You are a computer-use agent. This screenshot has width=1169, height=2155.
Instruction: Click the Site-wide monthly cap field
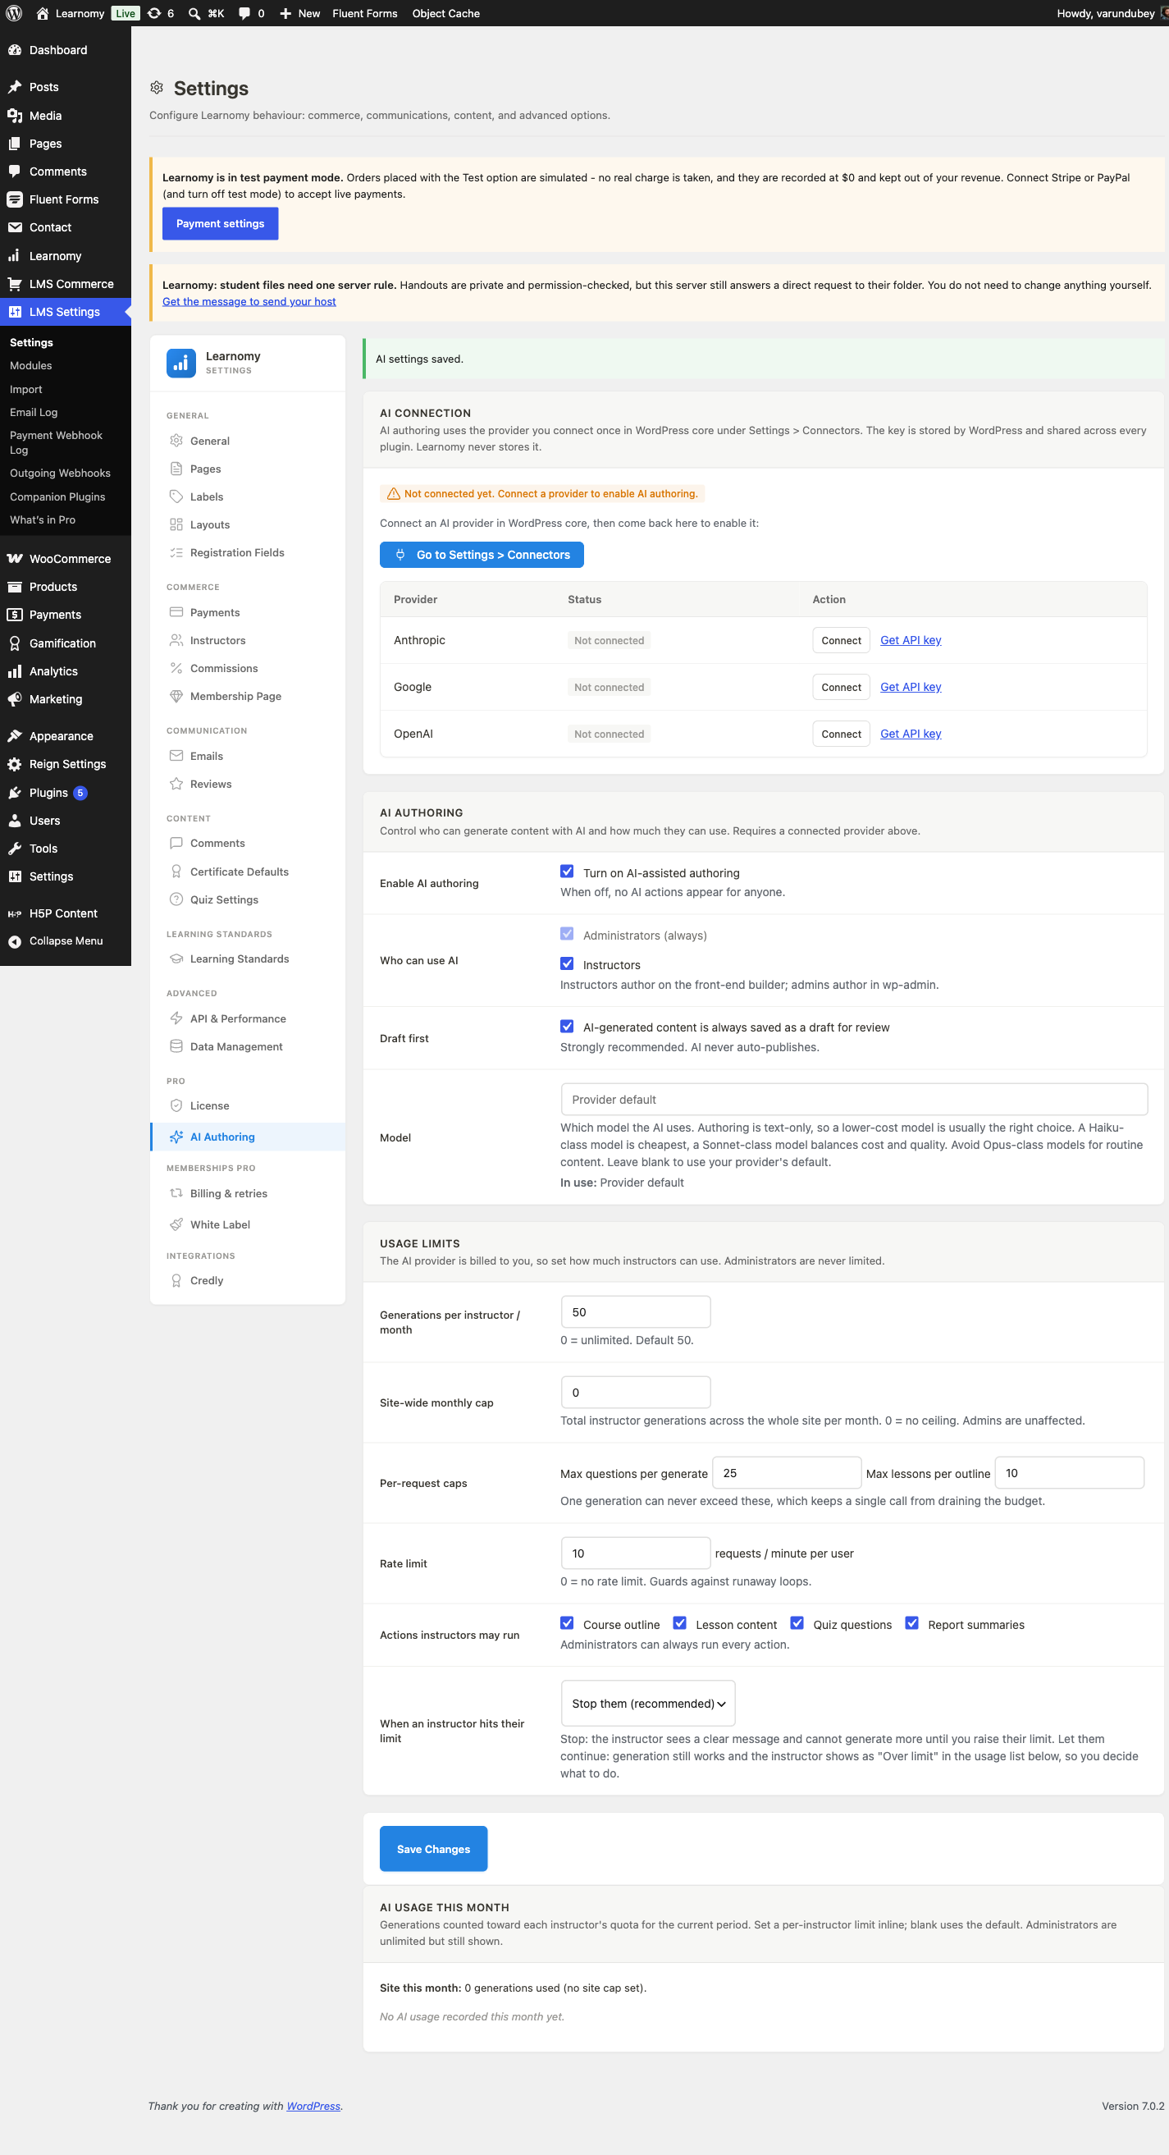636,1392
